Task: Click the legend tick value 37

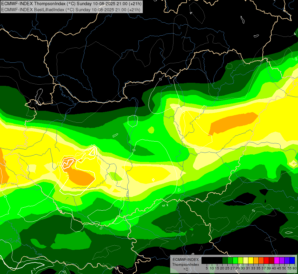Action: tap(264, 268)
